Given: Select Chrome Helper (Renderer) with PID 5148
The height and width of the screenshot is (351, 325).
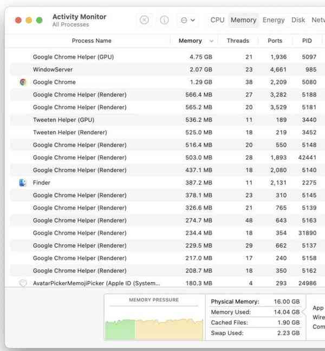Looking at the screenshot, I should click(167, 145).
